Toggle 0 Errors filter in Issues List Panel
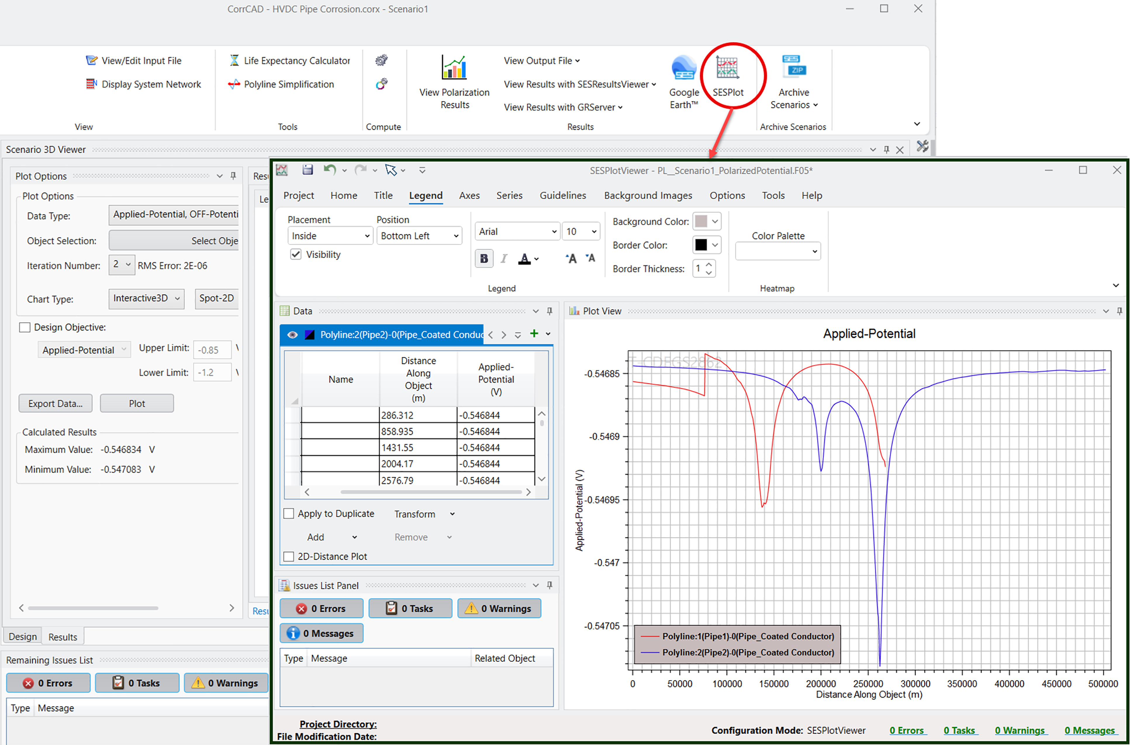The height and width of the screenshot is (745, 1130). click(x=321, y=608)
